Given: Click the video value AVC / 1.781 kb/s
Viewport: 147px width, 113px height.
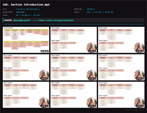Looking at the screenshot, I should pos(100,12).
